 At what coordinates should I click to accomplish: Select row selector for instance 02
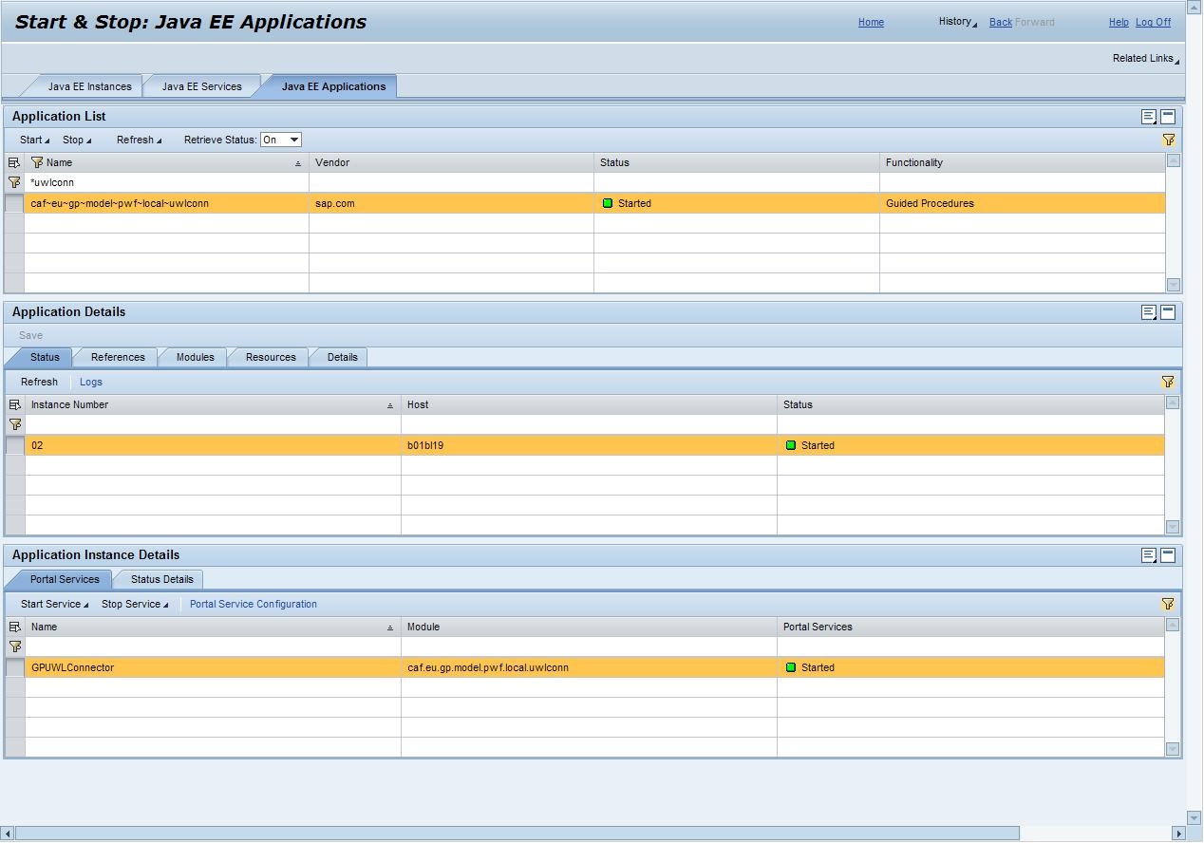point(14,445)
